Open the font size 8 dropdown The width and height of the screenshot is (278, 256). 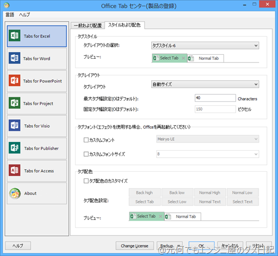[207, 154]
